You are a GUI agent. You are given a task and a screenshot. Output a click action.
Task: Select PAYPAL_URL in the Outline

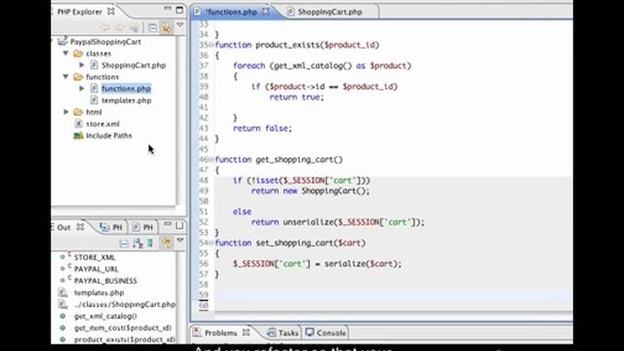pyautogui.click(x=96, y=269)
